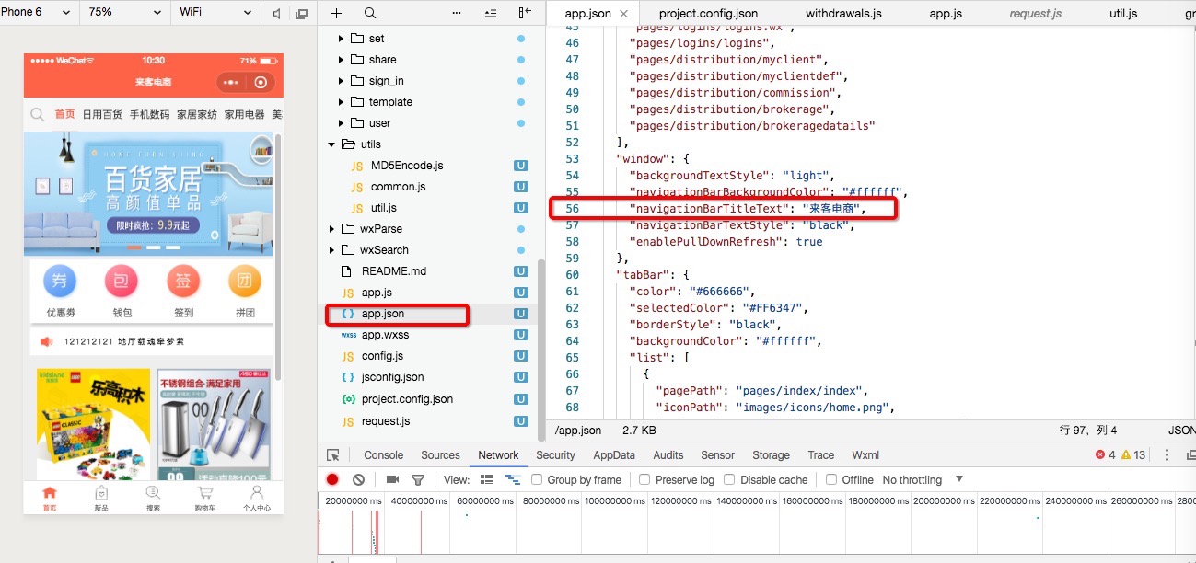Open the Wxml devtools tab

(x=865, y=455)
